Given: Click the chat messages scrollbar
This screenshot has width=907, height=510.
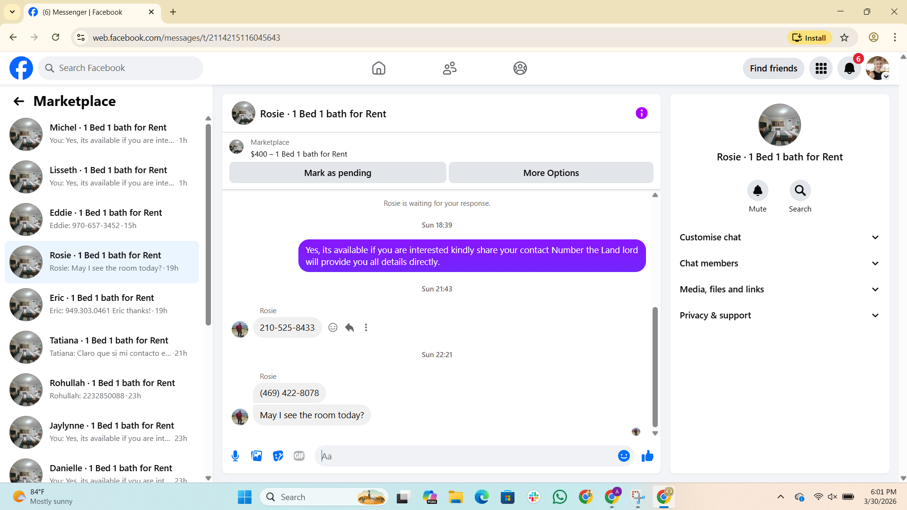Looking at the screenshot, I should 655,367.
